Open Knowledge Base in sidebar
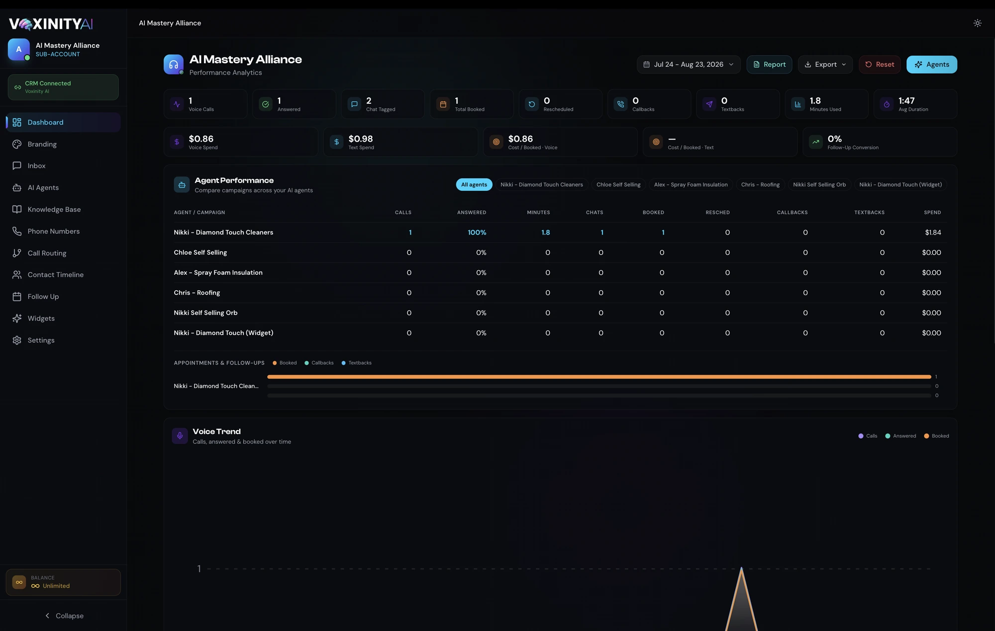995x631 pixels. pos(63,210)
